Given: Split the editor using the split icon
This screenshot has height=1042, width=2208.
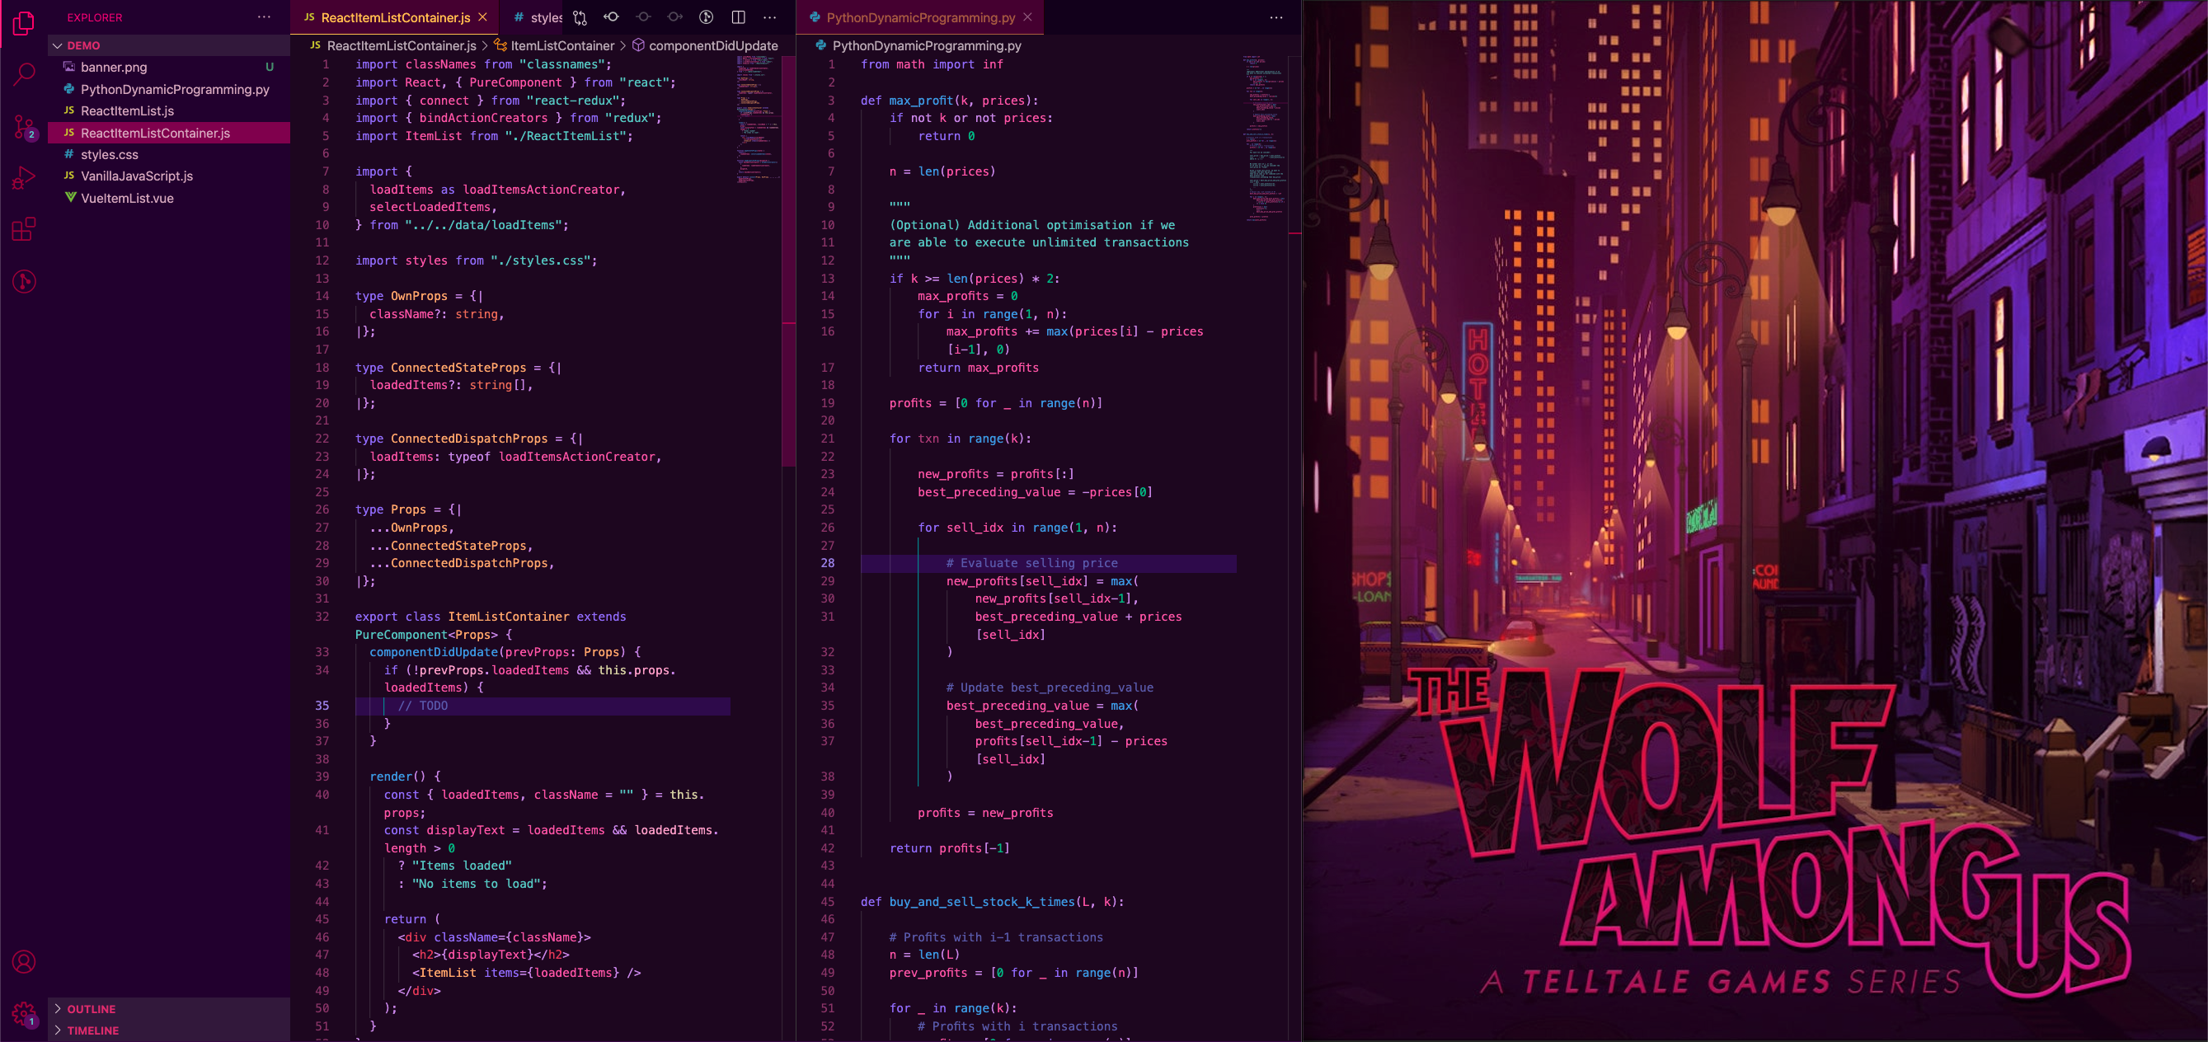Looking at the screenshot, I should (737, 17).
